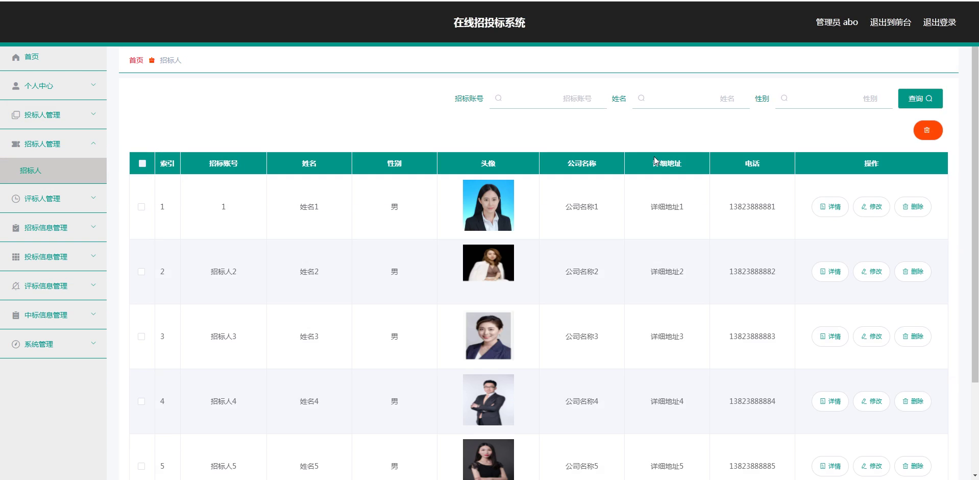This screenshot has width=979, height=480.
Task: Click the clipboard icon of 招标信息管理
Action: (16, 228)
